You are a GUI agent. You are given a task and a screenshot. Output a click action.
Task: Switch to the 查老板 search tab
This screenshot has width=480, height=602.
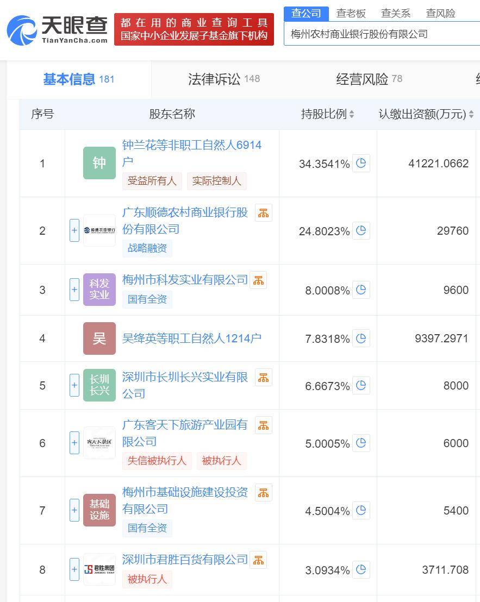pyautogui.click(x=351, y=14)
